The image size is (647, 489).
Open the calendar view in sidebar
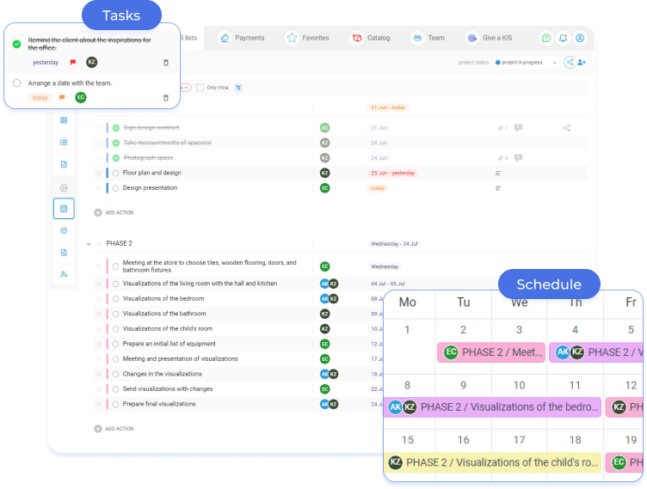64,209
